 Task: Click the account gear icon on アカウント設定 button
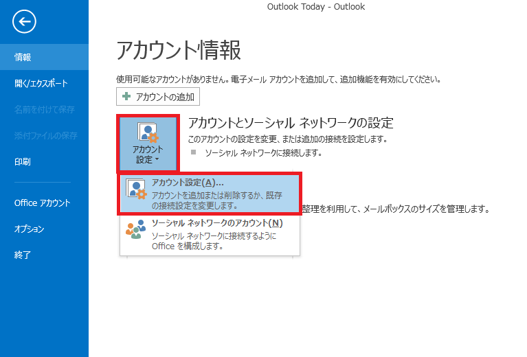coord(148,133)
